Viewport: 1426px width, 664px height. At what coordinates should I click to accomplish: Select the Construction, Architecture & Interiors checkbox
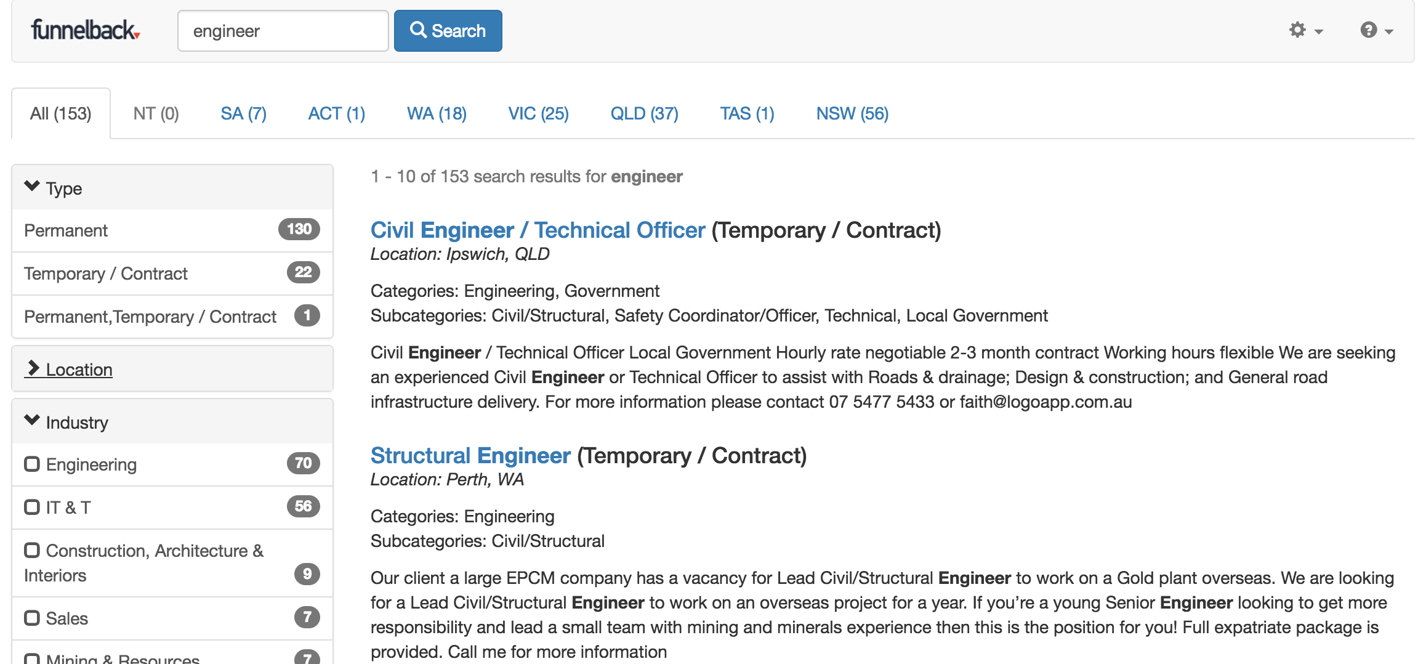click(32, 550)
